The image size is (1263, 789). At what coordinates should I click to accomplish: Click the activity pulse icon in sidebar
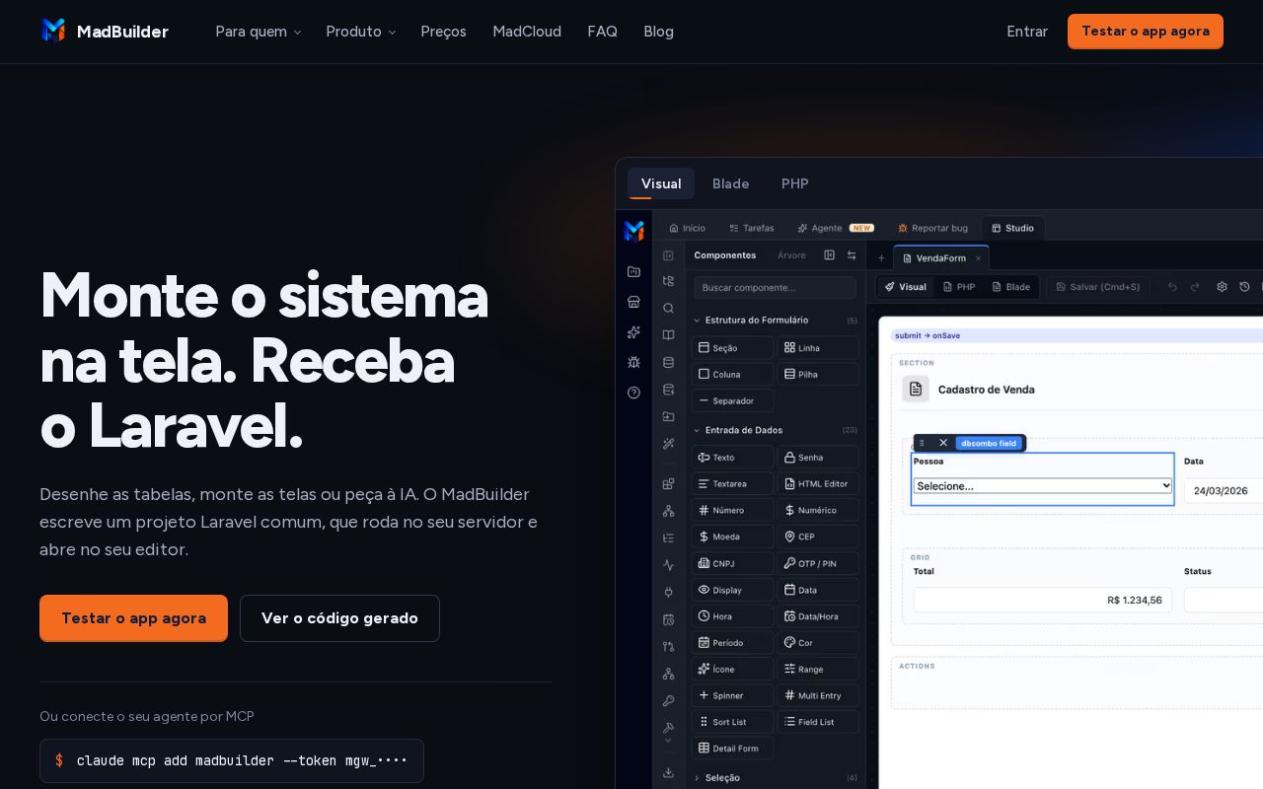668,565
